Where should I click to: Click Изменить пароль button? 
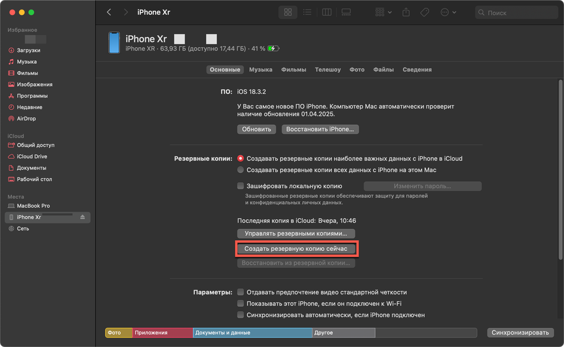point(422,186)
